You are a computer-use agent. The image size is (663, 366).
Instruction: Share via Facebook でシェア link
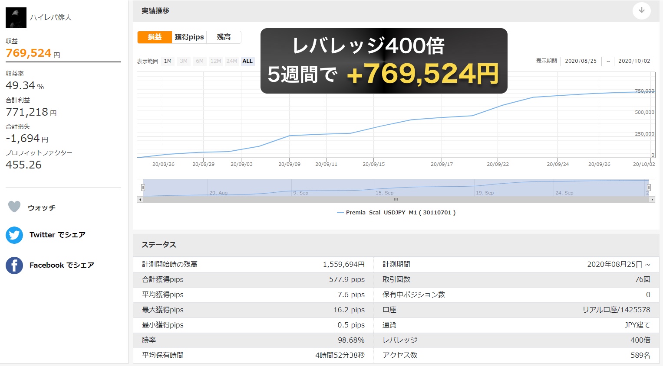click(x=62, y=265)
